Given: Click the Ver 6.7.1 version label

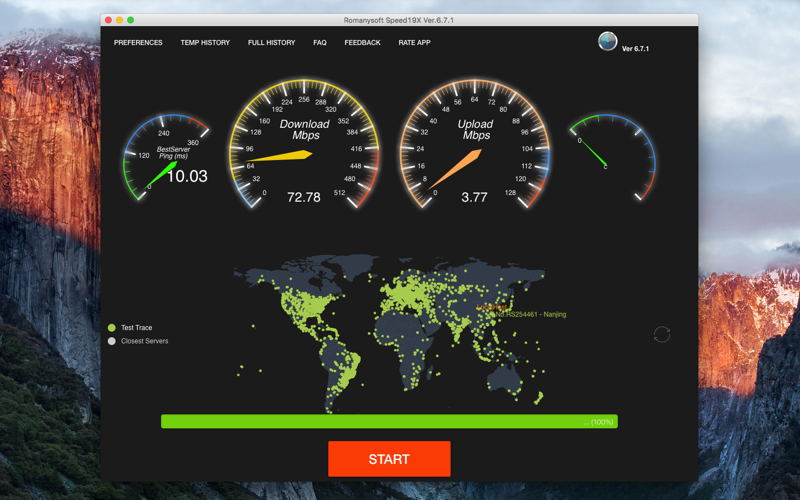Looking at the screenshot, I should coord(636,49).
